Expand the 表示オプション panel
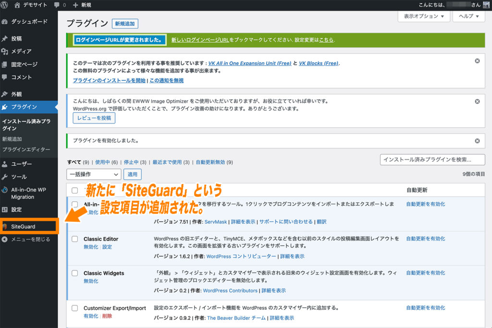 pos(423,16)
